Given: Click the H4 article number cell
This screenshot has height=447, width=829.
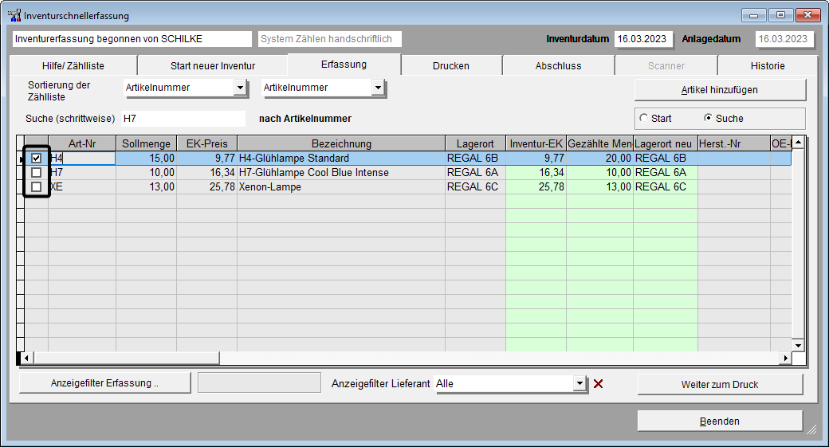Looking at the screenshot, I should click(x=82, y=158).
